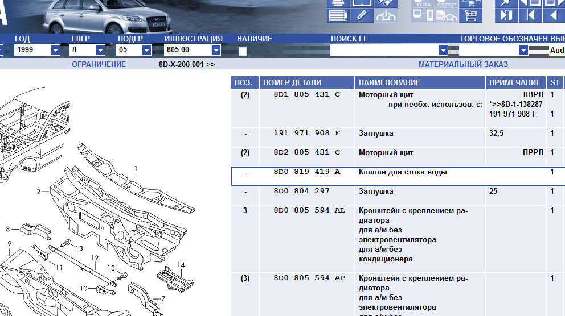Image resolution: width=565 pixels, height=316 pixels.
Task: Click the previous page list icon
Action: click(530, 3)
